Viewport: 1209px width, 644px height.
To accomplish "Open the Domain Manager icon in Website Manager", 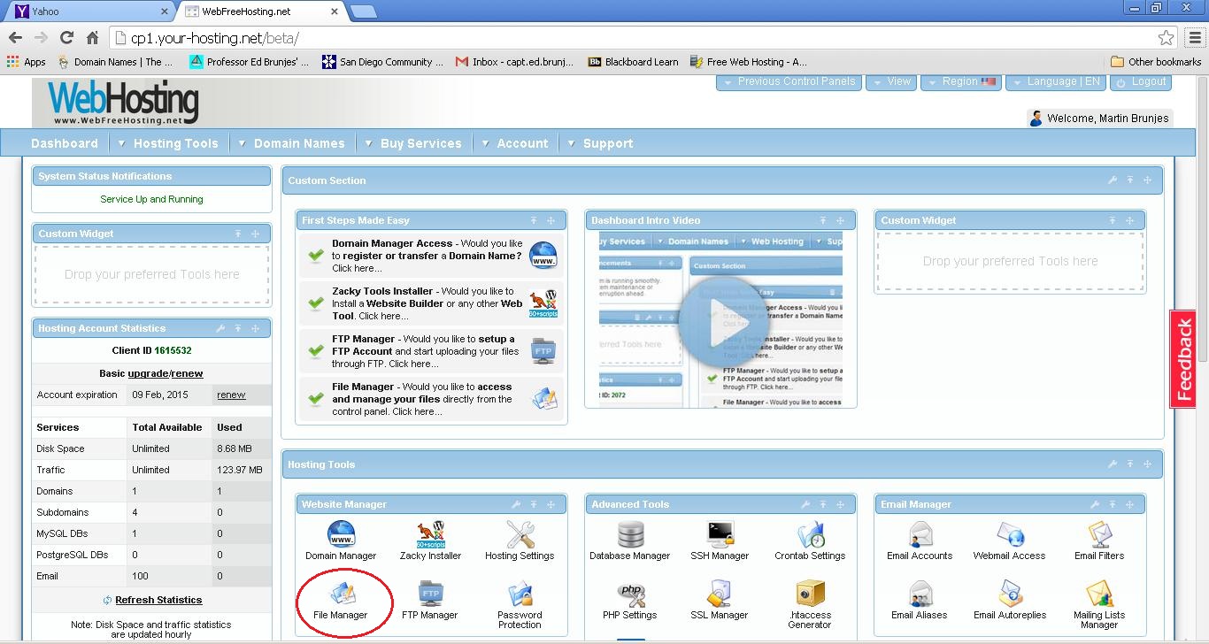I will click(341, 534).
